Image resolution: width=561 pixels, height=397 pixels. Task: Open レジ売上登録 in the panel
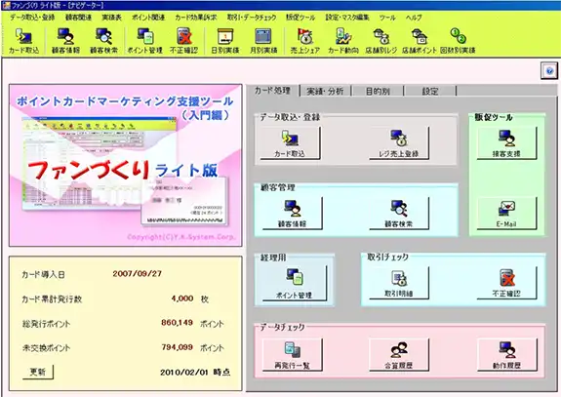[x=399, y=143]
